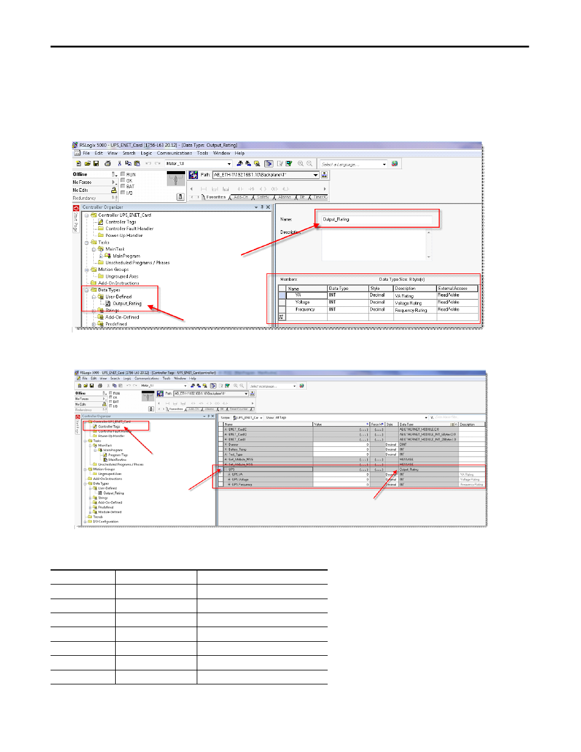The height and width of the screenshot is (752, 581).
Task: Open Edit menu in upper RSLogix window
Action: click(99, 153)
